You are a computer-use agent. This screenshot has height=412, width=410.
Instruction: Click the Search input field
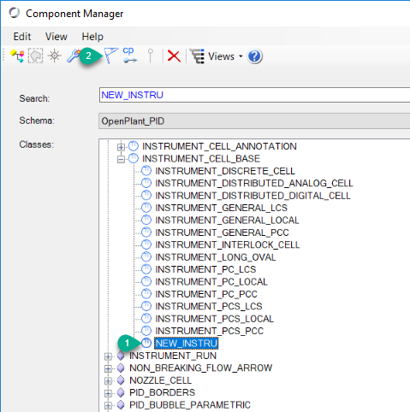click(254, 95)
